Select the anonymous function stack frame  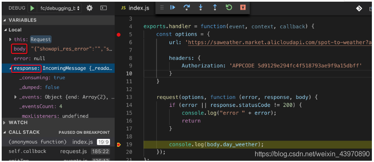[x=58, y=142]
